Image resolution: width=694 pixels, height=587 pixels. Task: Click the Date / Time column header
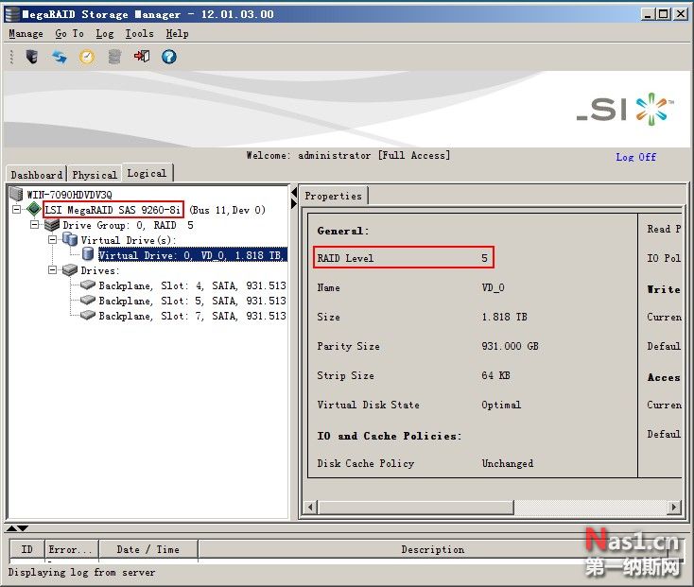[148, 549]
